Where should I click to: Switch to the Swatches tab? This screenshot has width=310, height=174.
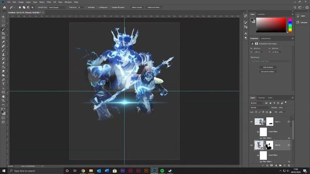click(x=261, y=14)
